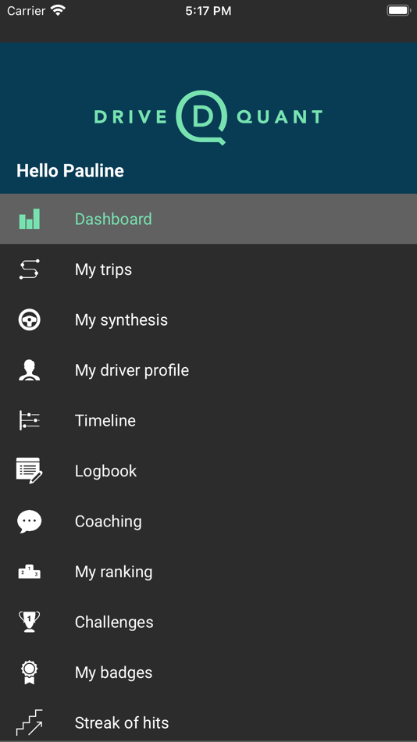This screenshot has width=417, height=742.
Task: Click the Timeline icon
Action: pyautogui.click(x=30, y=421)
